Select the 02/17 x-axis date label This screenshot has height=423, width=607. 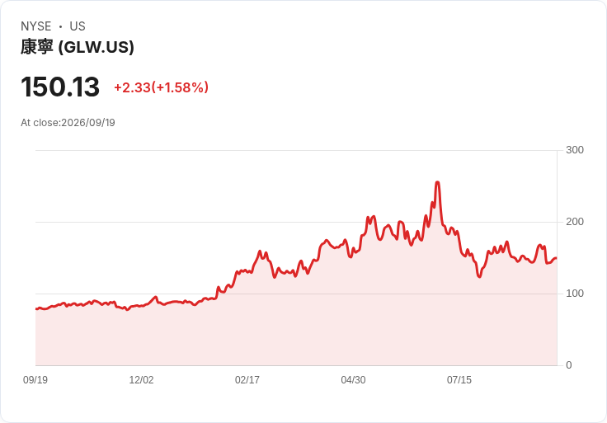click(247, 379)
